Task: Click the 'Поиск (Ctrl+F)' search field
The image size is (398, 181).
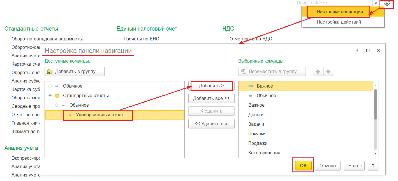Action: tap(334, 3)
